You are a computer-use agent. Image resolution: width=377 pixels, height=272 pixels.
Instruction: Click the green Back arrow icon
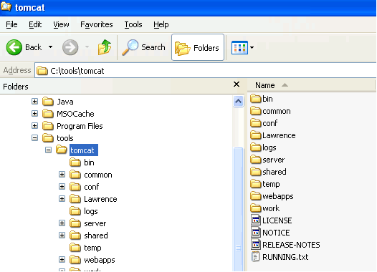click(14, 47)
